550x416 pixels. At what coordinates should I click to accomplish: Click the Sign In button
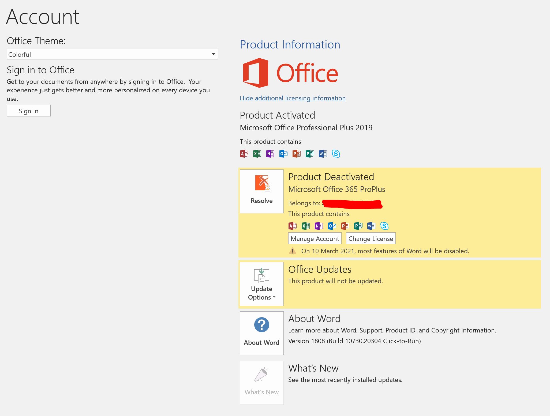point(28,111)
